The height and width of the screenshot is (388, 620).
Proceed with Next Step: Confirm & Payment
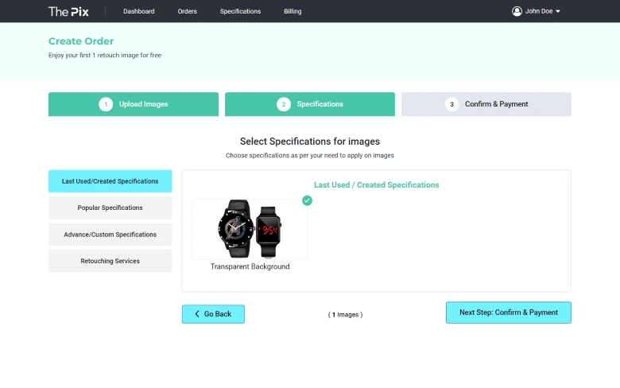pos(508,312)
